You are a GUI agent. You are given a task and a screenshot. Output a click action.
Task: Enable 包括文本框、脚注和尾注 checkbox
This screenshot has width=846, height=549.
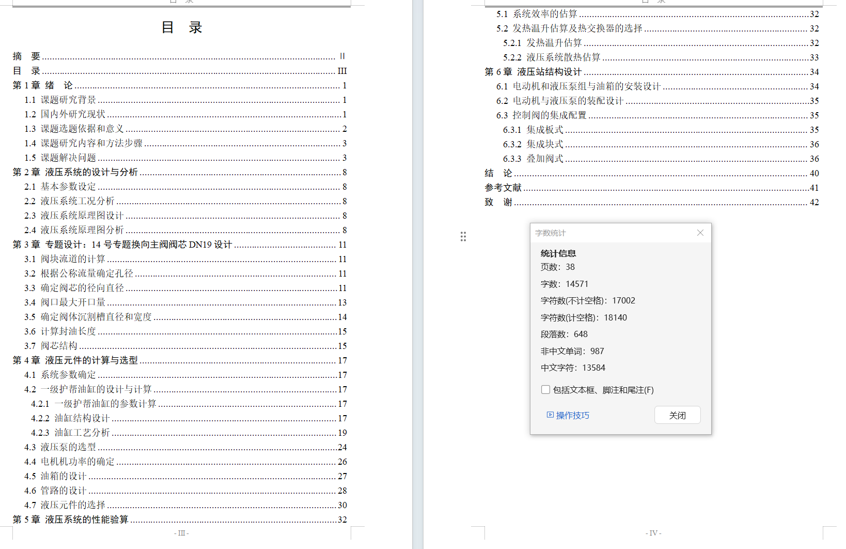pyautogui.click(x=545, y=389)
